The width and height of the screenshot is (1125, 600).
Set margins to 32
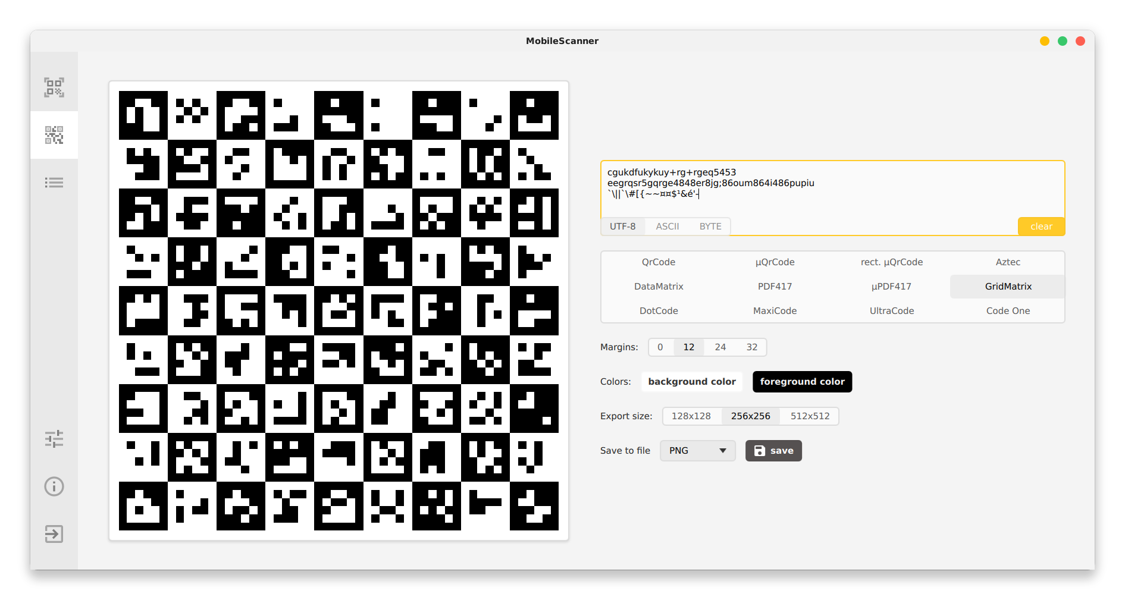pyautogui.click(x=752, y=347)
